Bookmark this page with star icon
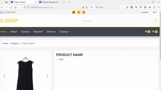Screen dimensions: 161x90 87,7
